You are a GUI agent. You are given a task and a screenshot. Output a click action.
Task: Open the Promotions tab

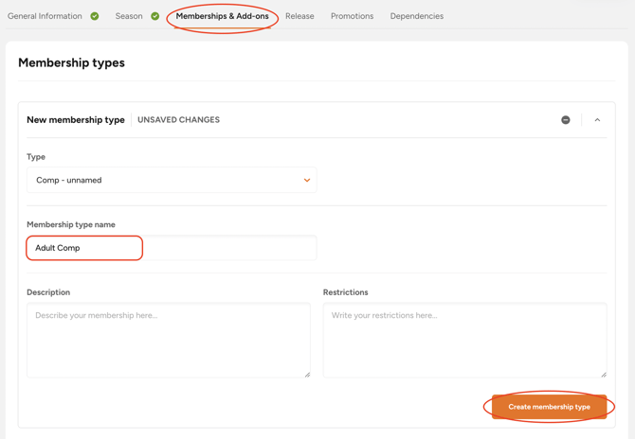pos(352,16)
